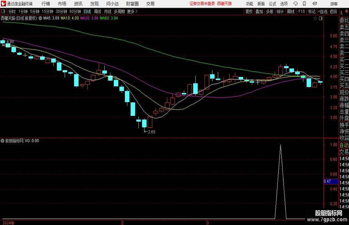Open the 资讯 menu
This screenshot has height=225, width=349.
[78, 4]
